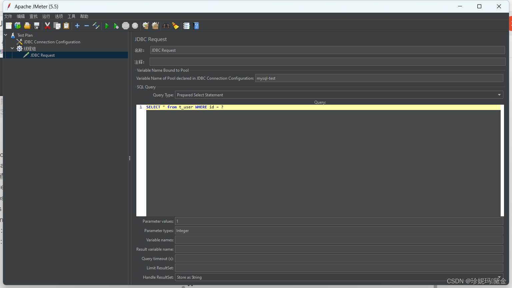Open Search with binoculars icon
Screen dimensions: 512x288
point(166,26)
